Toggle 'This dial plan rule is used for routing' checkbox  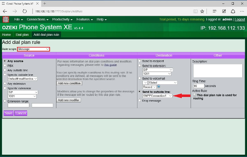click(x=195, y=95)
